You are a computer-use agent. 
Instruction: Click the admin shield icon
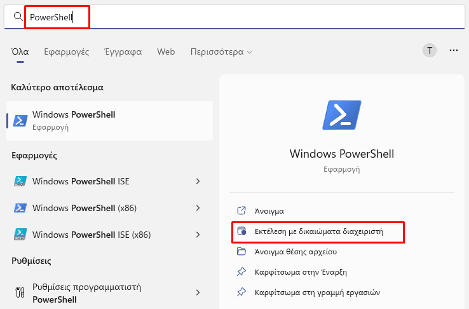point(241,231)
